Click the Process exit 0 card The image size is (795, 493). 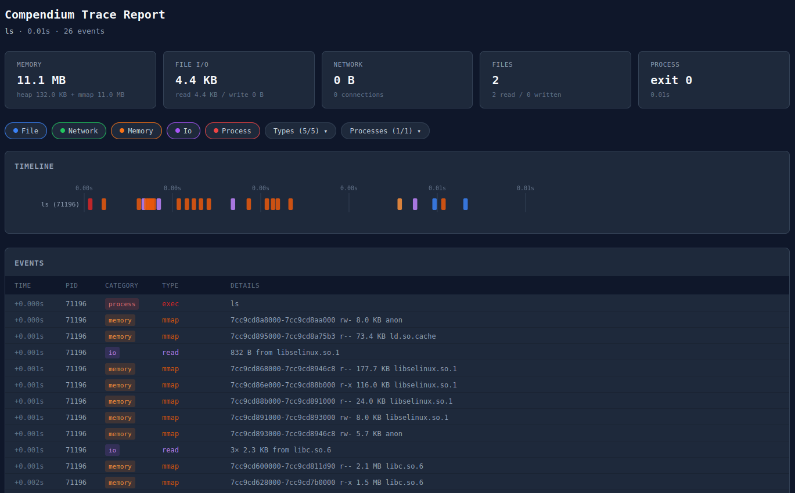coord(714,79)
